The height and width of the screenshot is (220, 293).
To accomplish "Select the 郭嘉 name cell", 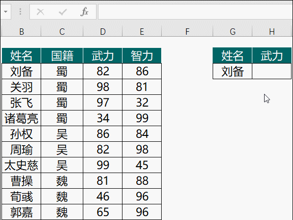I will (21, 212).
